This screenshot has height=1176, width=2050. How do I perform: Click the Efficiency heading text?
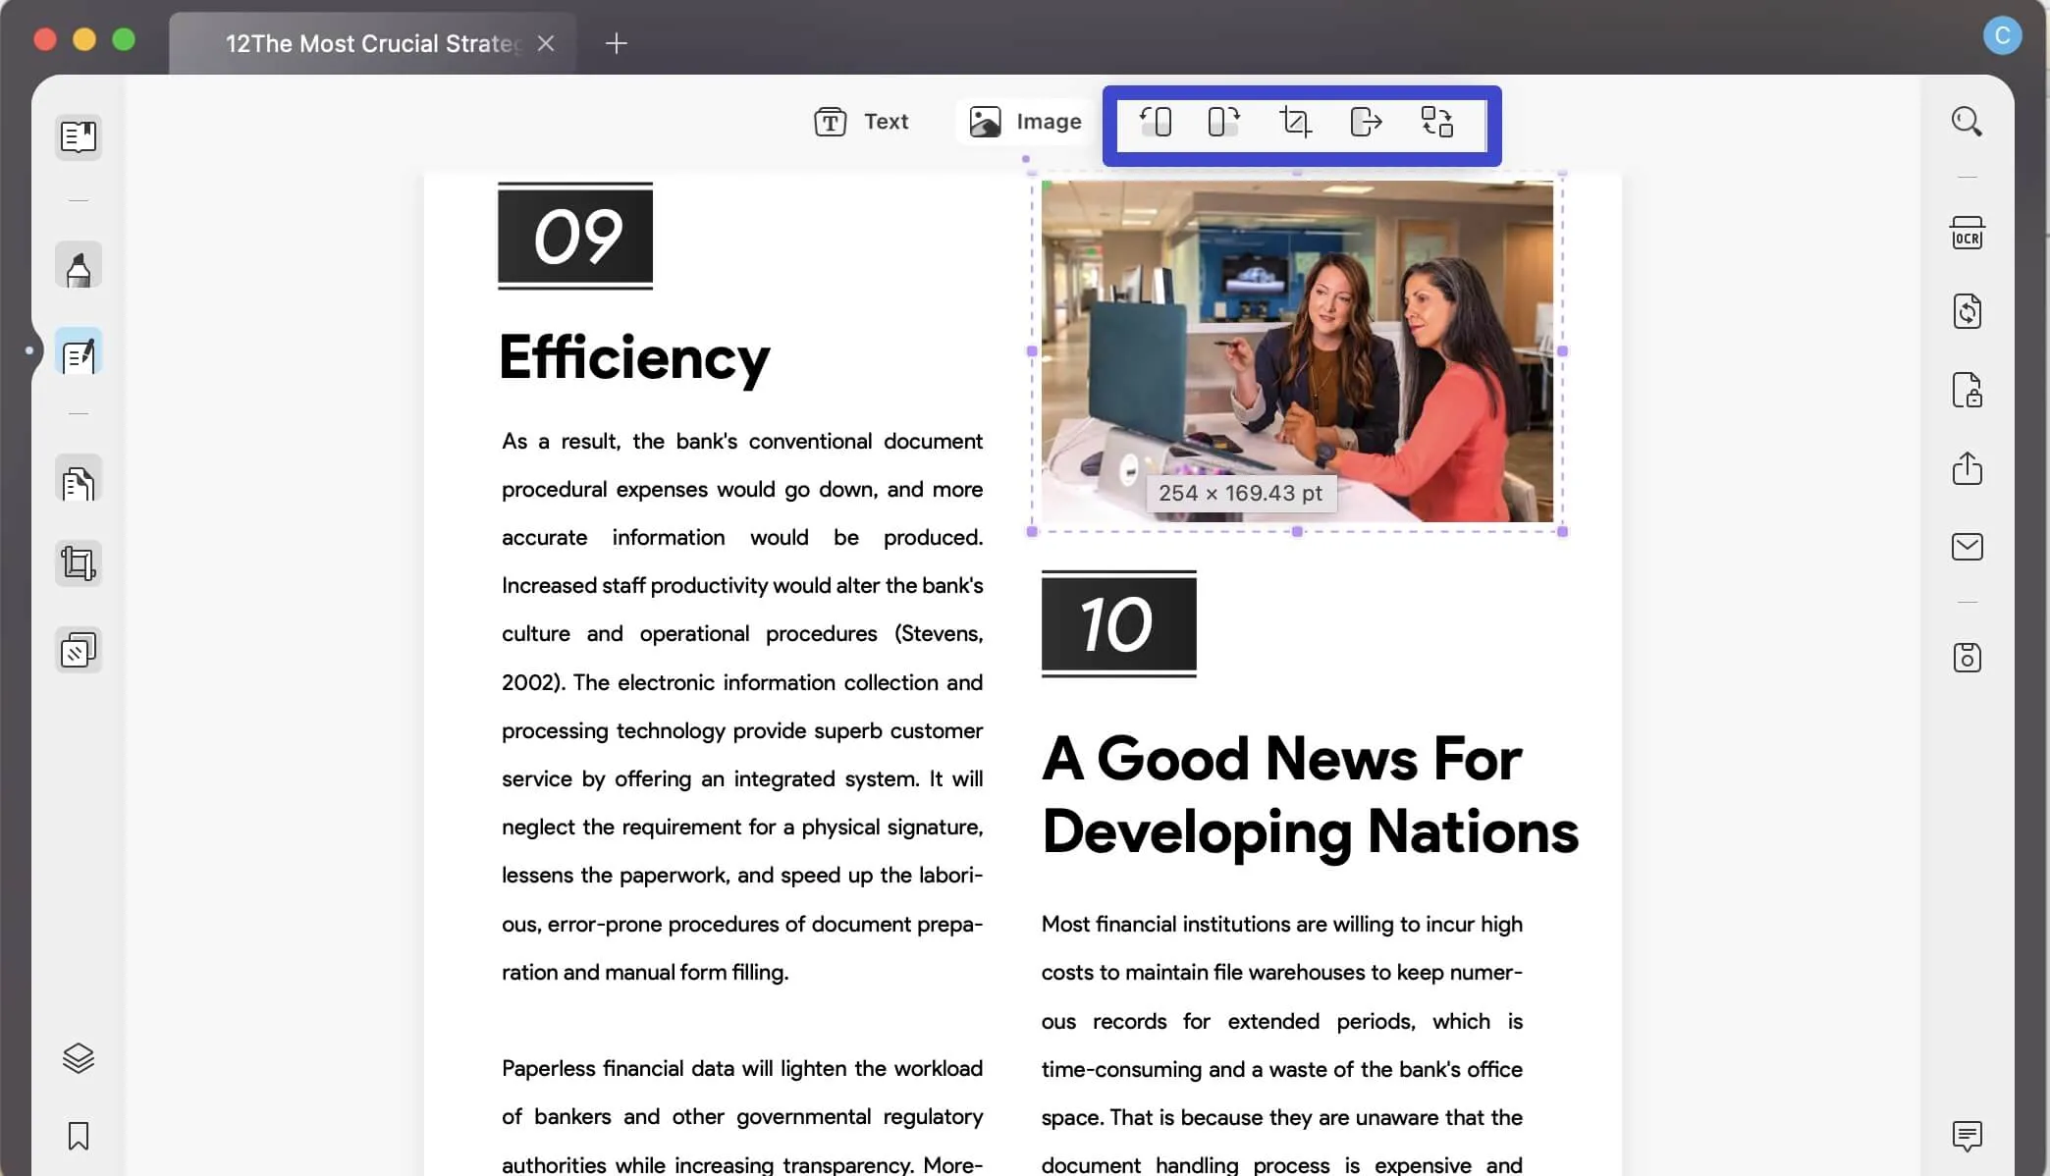coord(634,357)
